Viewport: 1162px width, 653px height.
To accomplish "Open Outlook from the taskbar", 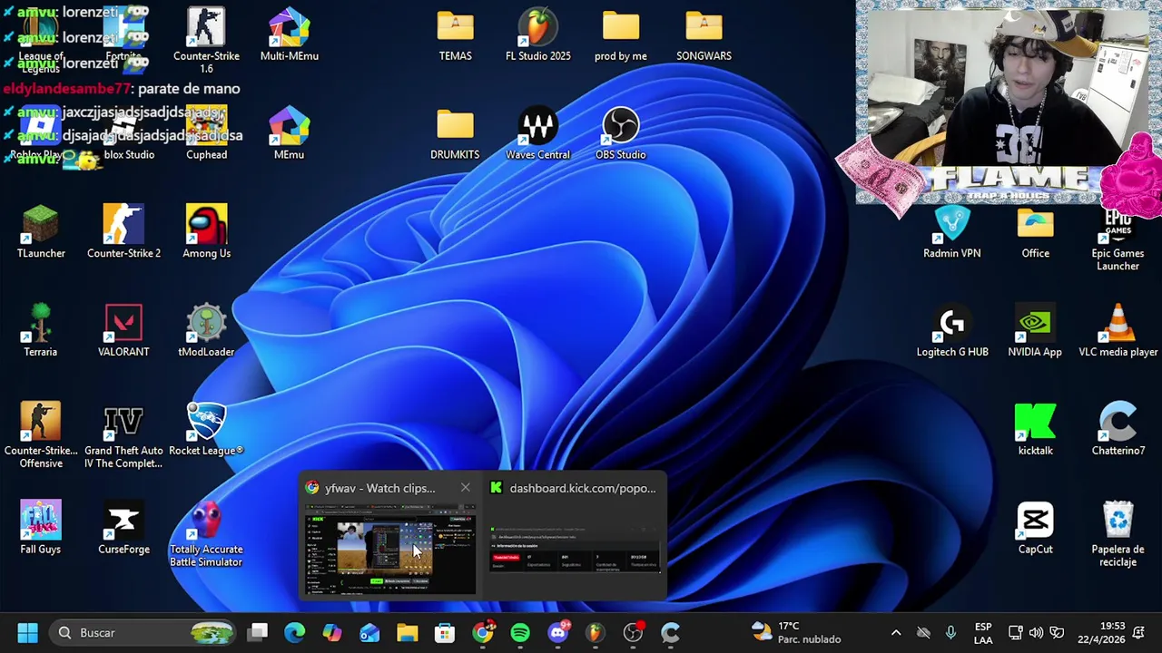I will (369, 633).
